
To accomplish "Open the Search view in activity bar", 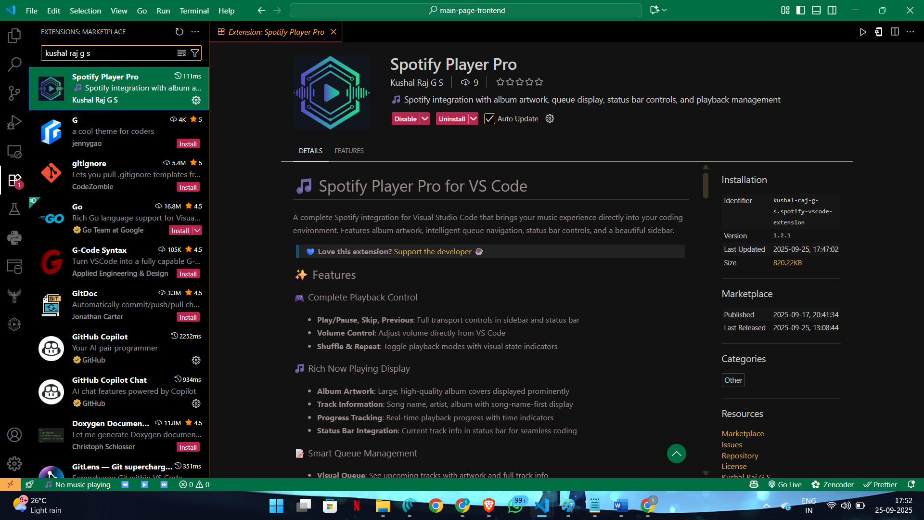I will pyautogui.click(x=14, y=64).
